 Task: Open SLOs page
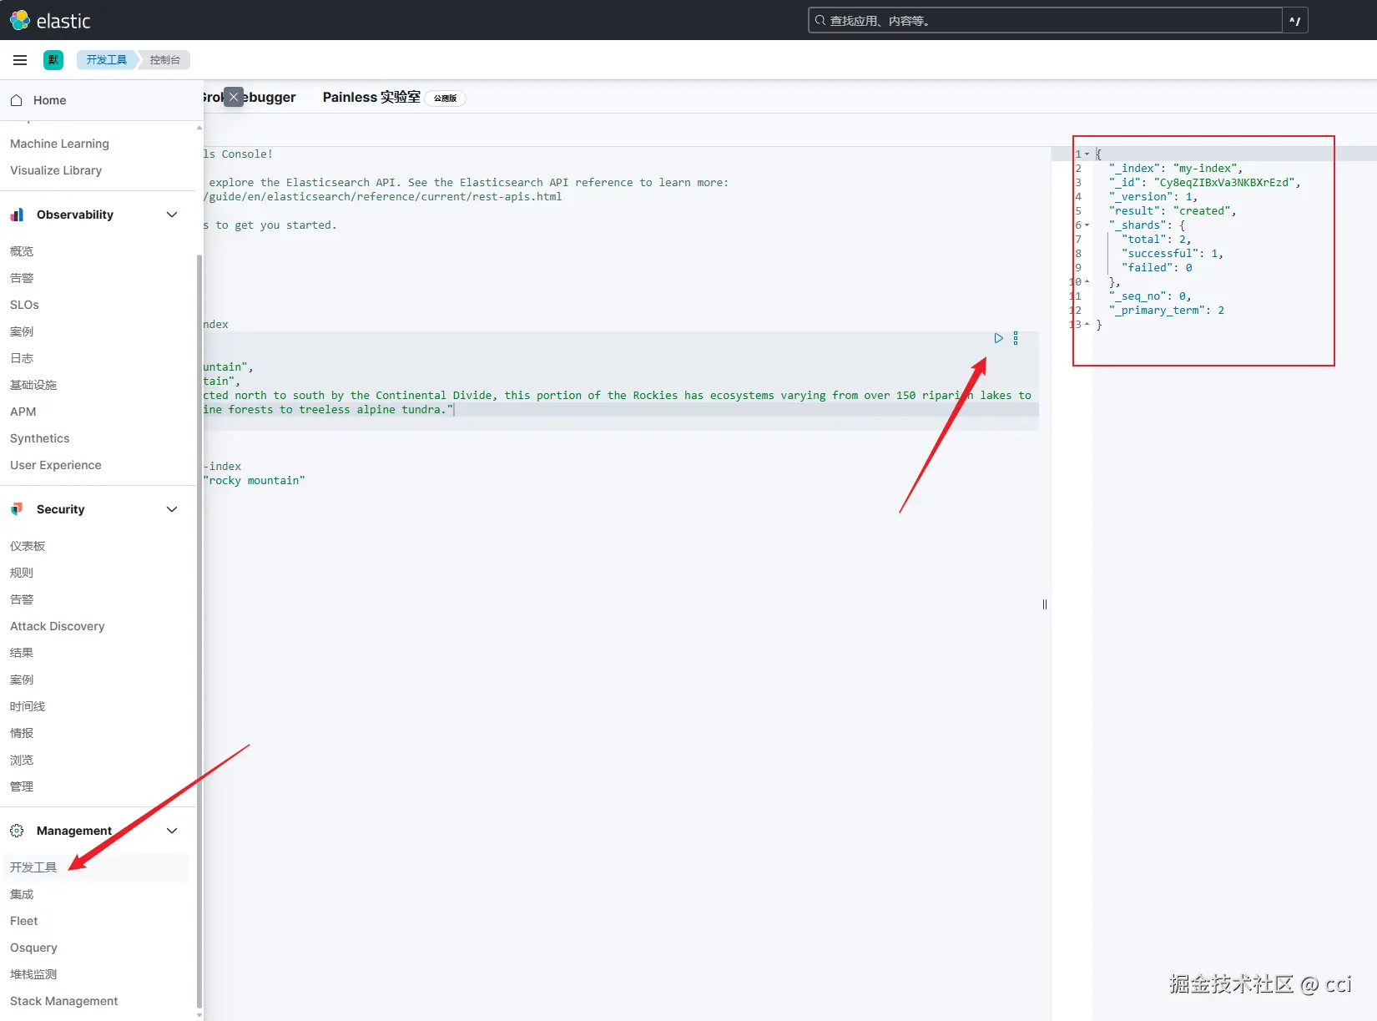(x=24, y=305)
